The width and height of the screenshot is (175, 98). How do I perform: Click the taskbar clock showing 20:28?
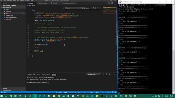(x=167, y=96)
